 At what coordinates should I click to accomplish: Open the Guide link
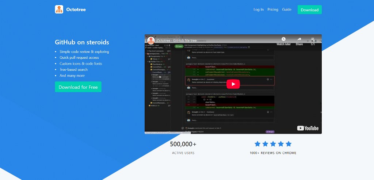coord(287,9)
